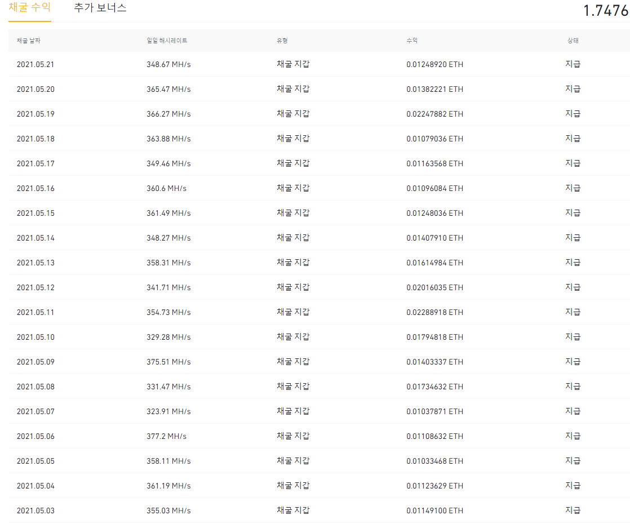Click the earnings value 0.01163568 ETH
The height and width of the screenshot is (524, 630).
[434, 163]
